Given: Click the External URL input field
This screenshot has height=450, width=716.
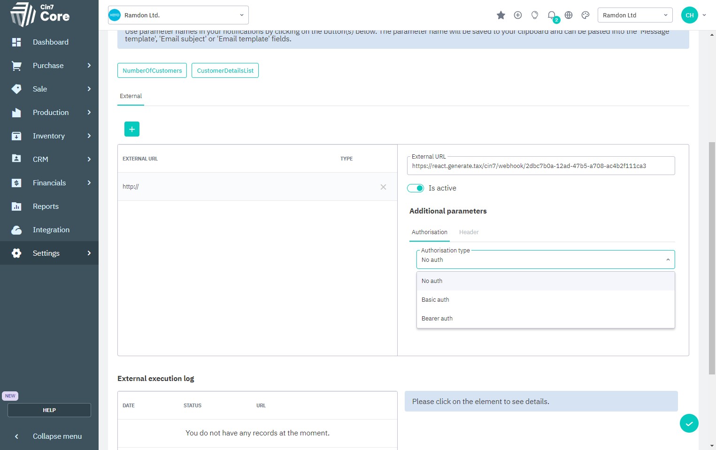Looking at the screenshot, I should (x=540, y=166).
